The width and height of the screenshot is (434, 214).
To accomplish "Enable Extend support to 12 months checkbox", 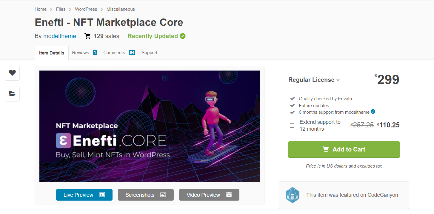I will pos(292,125).
